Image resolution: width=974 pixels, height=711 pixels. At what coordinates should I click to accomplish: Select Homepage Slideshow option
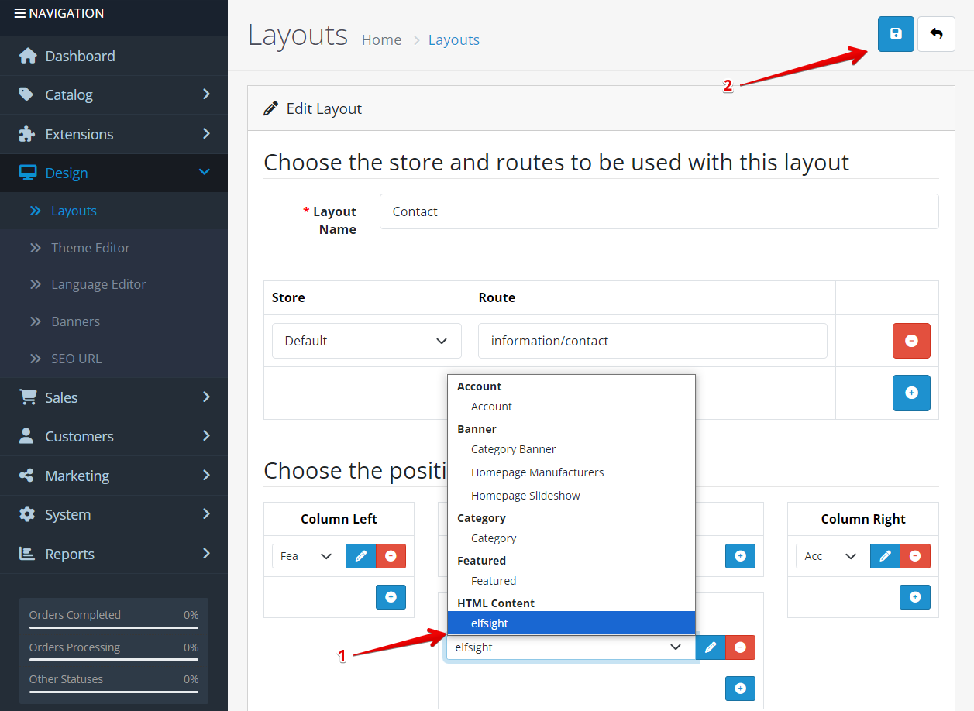[x=571, y=496]
